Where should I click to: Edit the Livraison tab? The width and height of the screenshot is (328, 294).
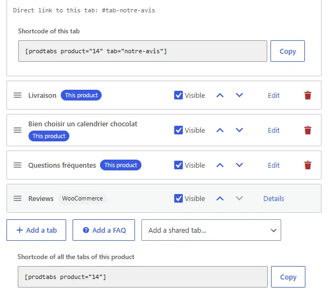click(x=274, y=95)
